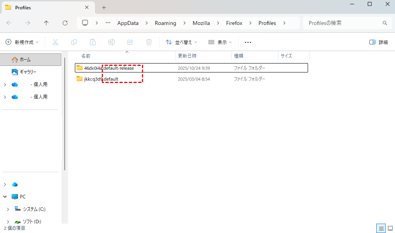The height and width of the screenshot is (233, 395).
Task: Sort by 更新日時 column header
Action: tap(187, 56)
